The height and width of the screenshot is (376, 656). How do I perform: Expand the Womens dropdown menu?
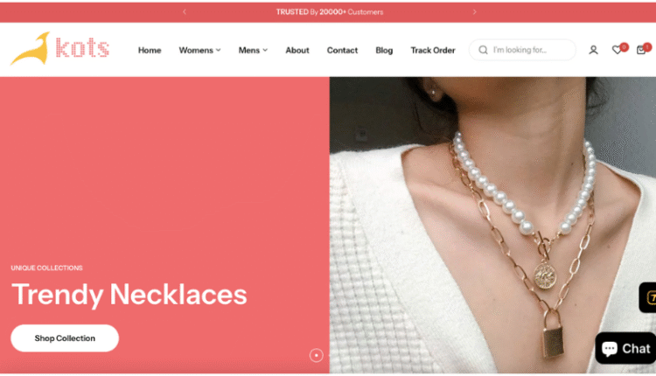pos(200,50)
